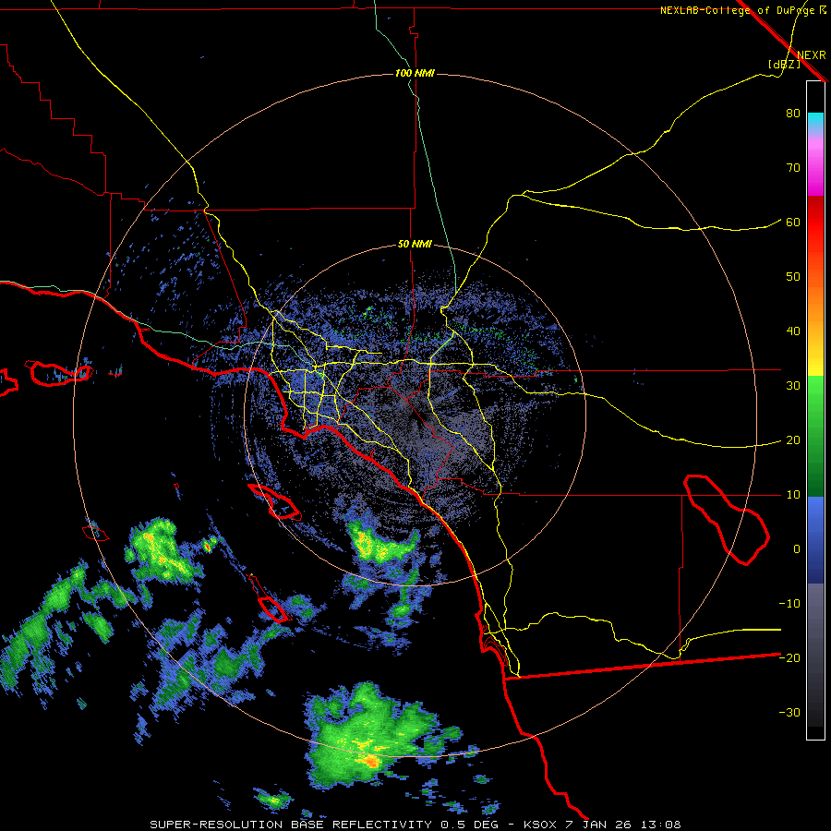
Task: Click the 20 value on dBZ scale
Action: coord(793,440)
